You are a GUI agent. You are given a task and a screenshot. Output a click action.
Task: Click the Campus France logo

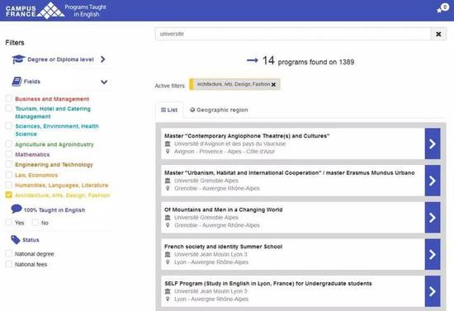coord(35,11)
